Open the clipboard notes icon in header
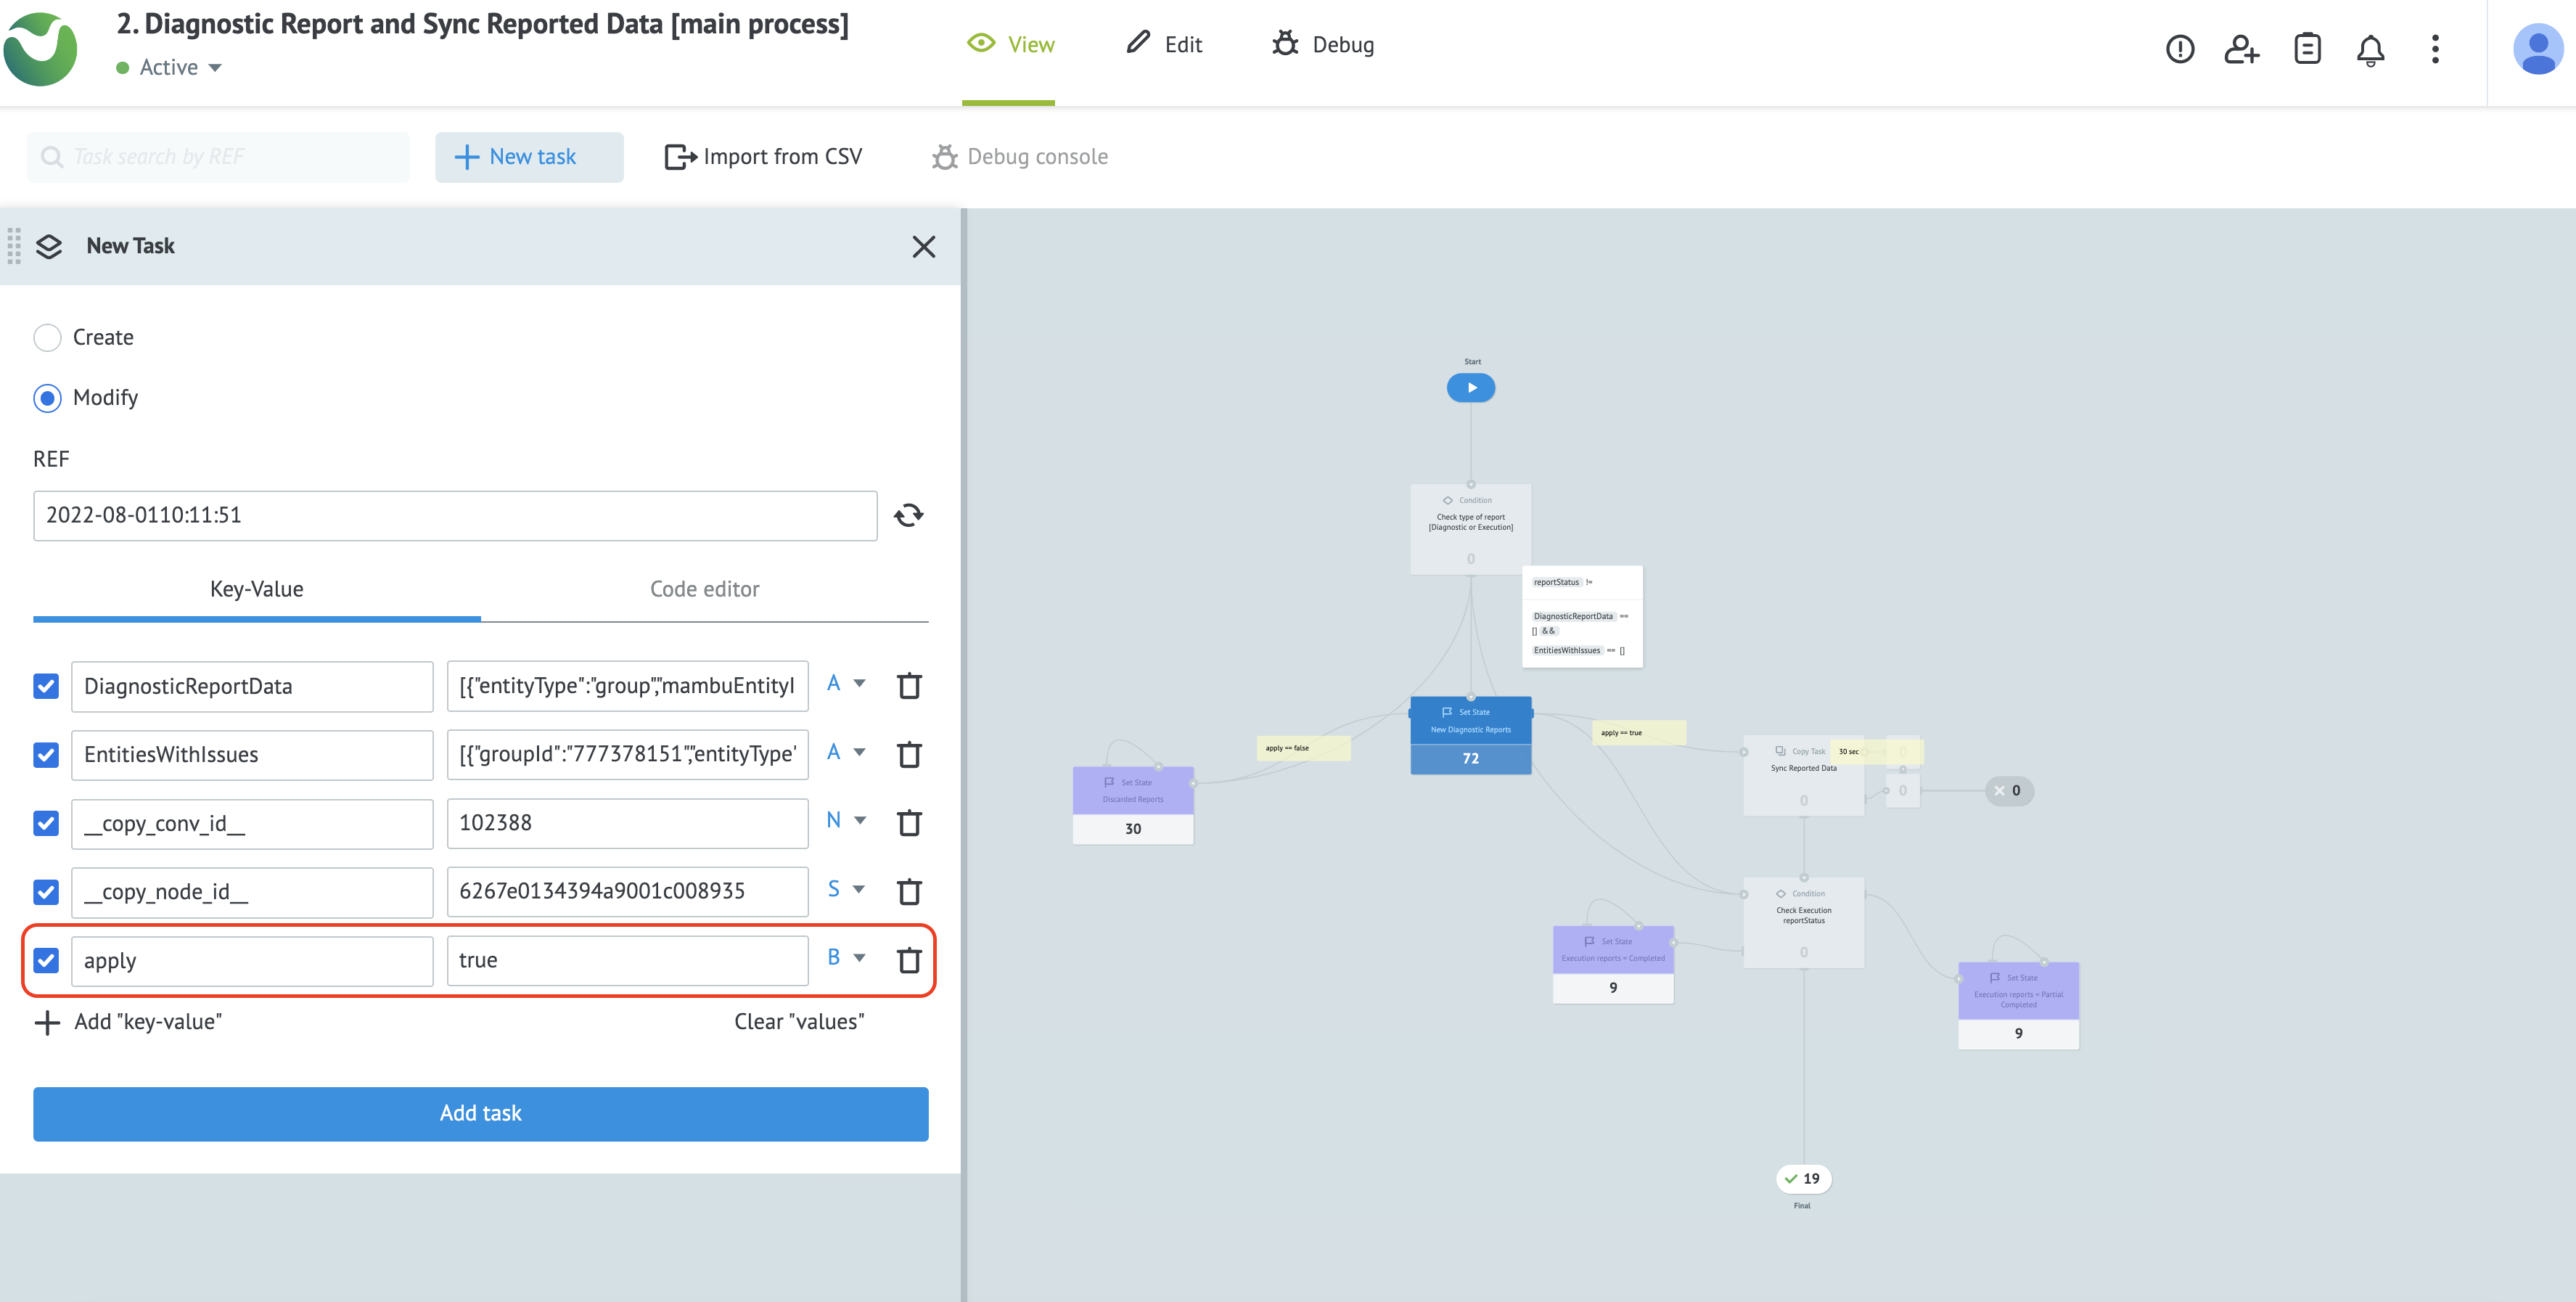The image size is (2576, 1302). click(x=2307, y=49)
